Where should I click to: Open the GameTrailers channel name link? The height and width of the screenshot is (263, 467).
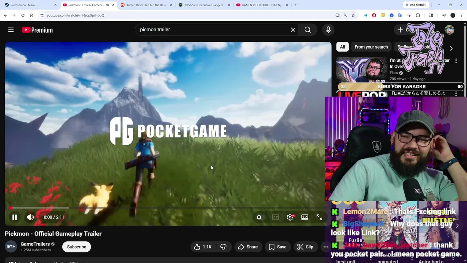pos(35,244)
